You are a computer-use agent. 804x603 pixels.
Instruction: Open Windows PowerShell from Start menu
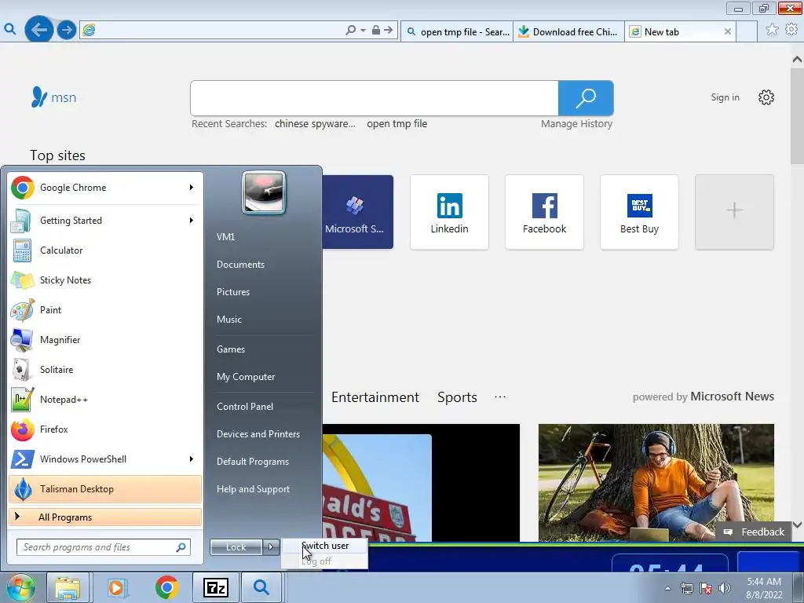pos(104,459)
